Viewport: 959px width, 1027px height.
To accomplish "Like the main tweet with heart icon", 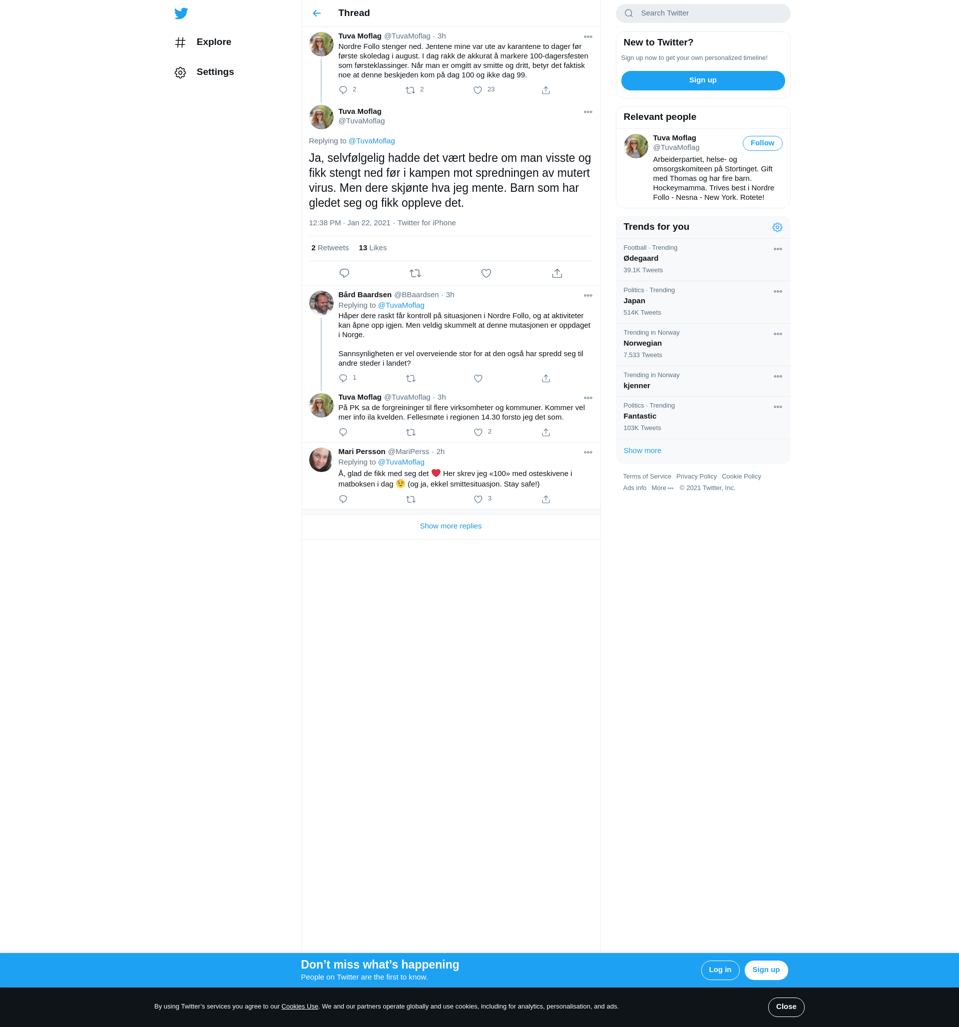I will click(x=485, y=273).
